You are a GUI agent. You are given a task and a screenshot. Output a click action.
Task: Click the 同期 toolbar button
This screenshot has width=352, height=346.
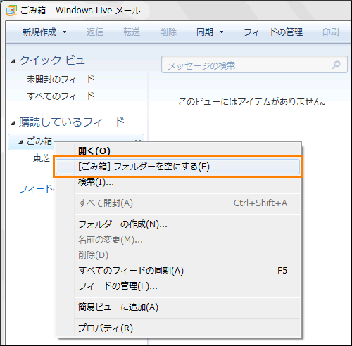pyautogui.click(x=205, y=32)
